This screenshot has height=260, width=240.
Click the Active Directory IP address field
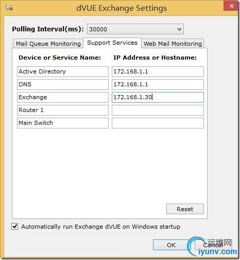158,71
